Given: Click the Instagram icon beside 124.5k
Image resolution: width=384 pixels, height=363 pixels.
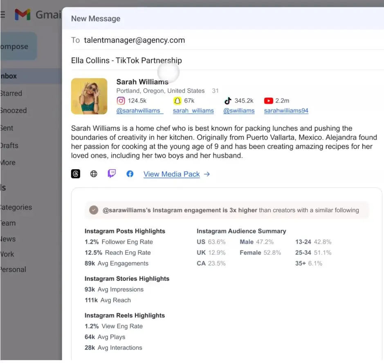Looking at the screenshot, I should (121, 101).
